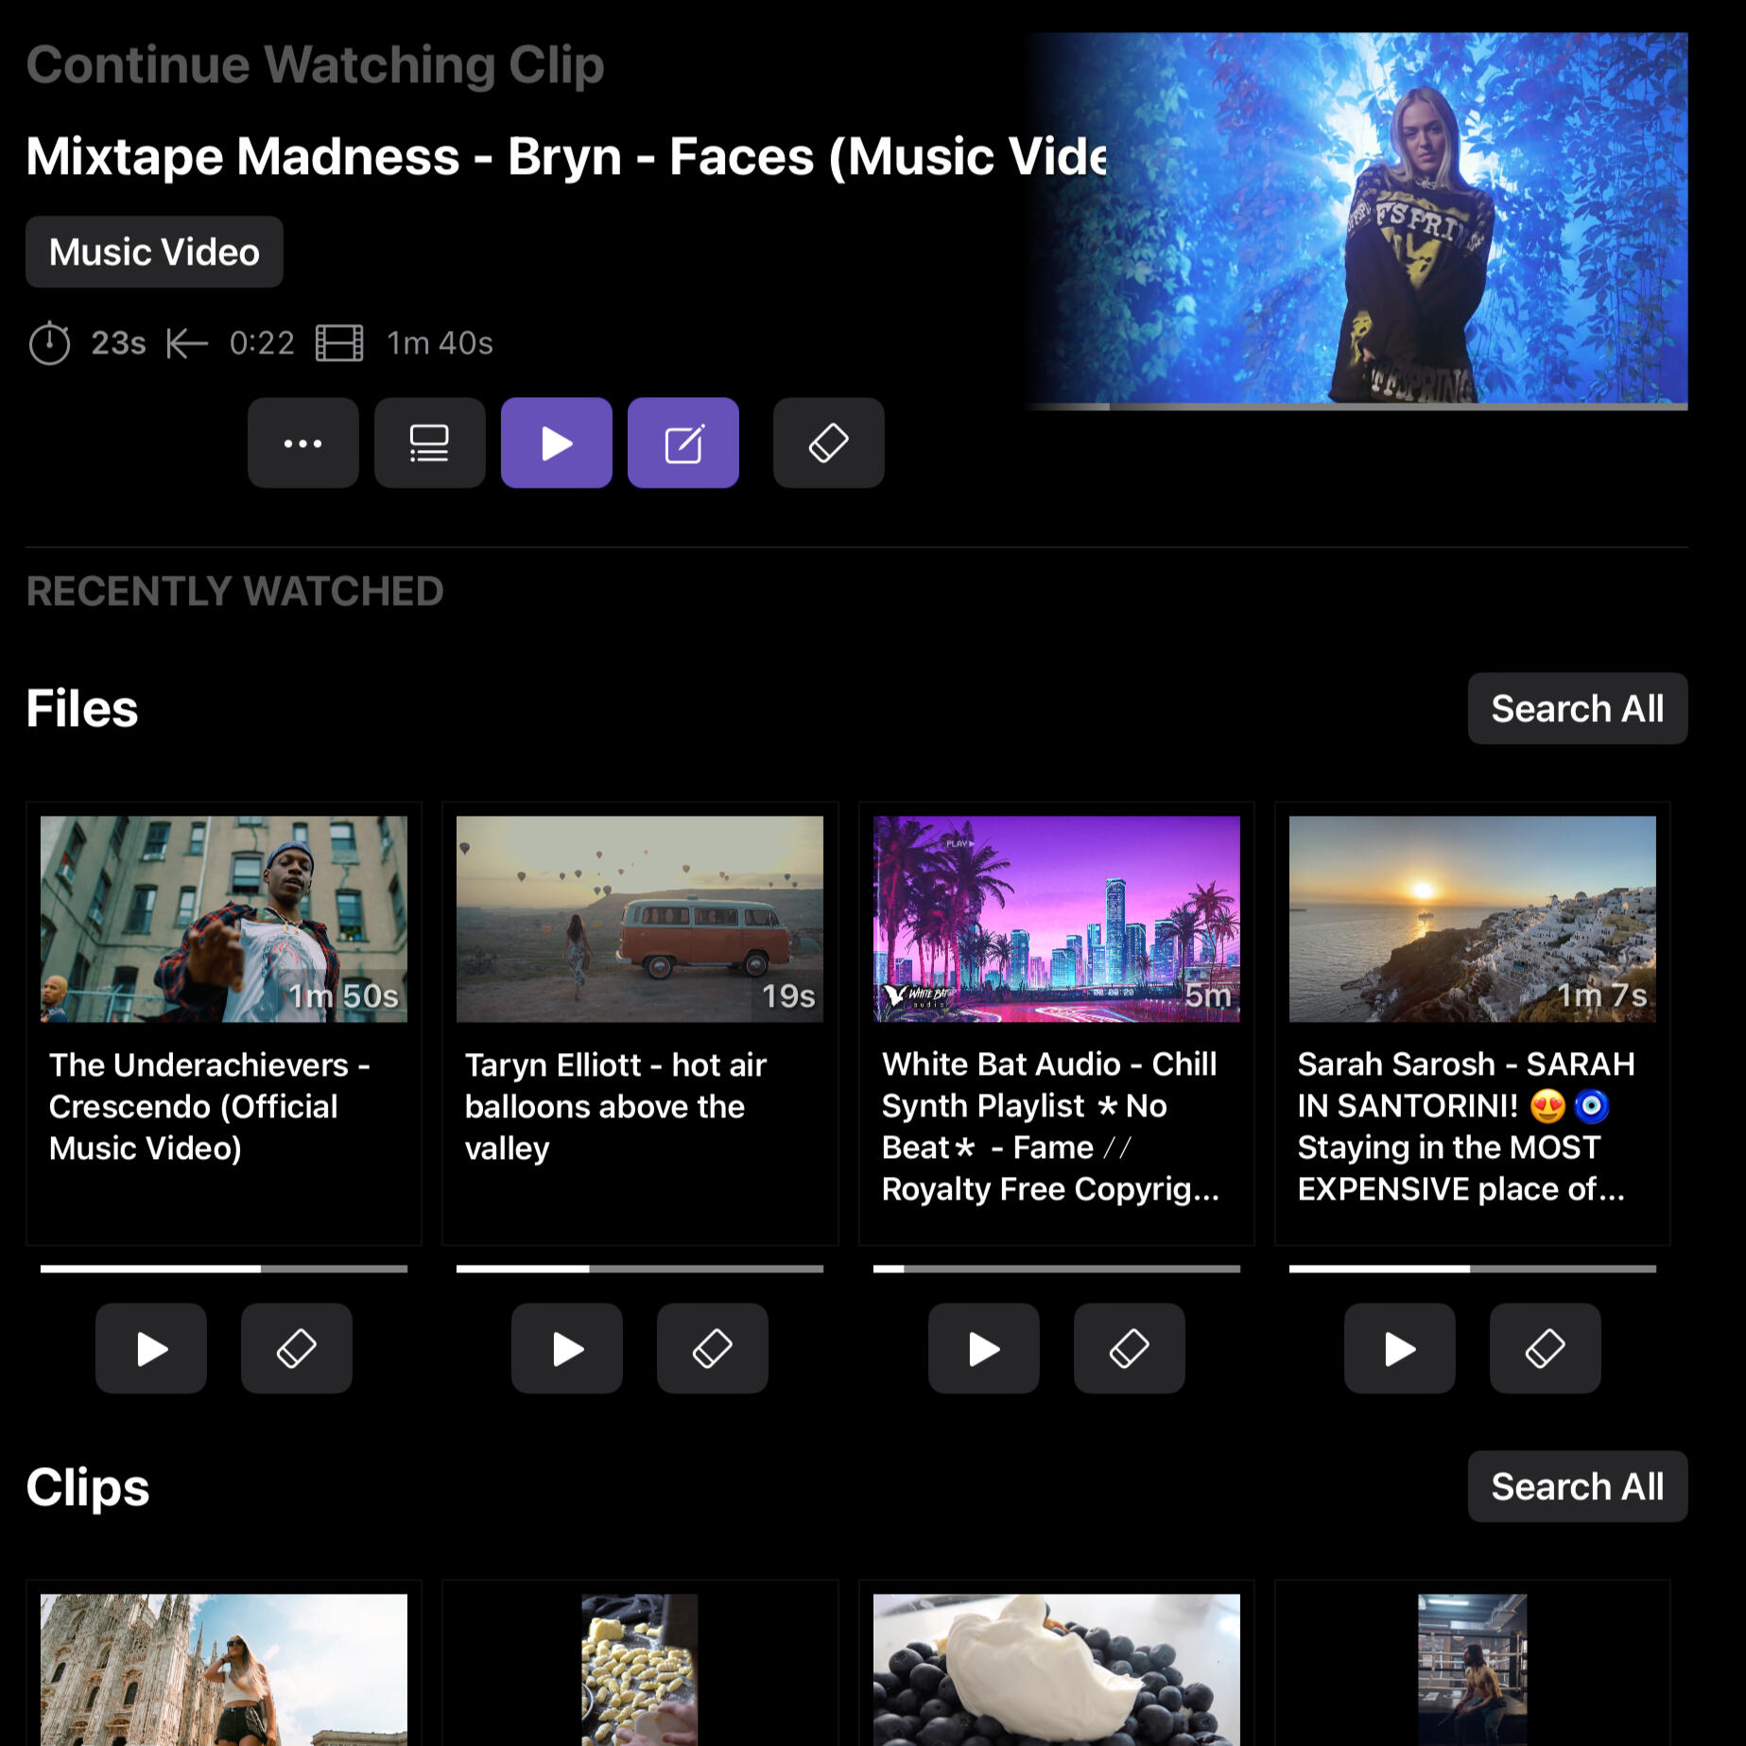Open the more options ellipsis menu
The image size is (1746, 1746).
pyautogui.click(x=303, y=442)
